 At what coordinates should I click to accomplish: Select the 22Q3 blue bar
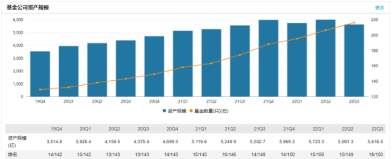pyautogui.click(x=354, y=61)
